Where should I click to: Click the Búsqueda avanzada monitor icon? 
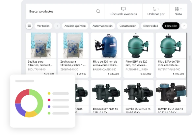pyautogui.click(x=123, y=9)
